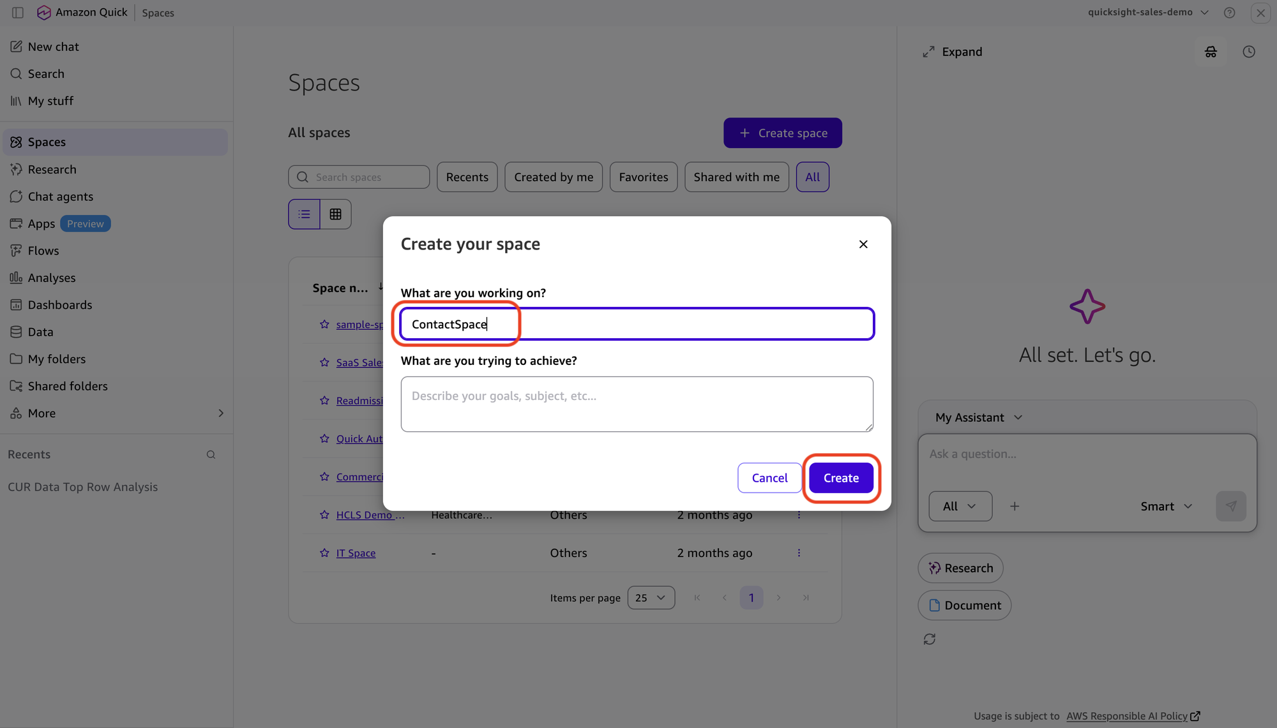Open My stuff in sidebar
This screenshot has width=1277, height=728.
[x=50, y=101]
